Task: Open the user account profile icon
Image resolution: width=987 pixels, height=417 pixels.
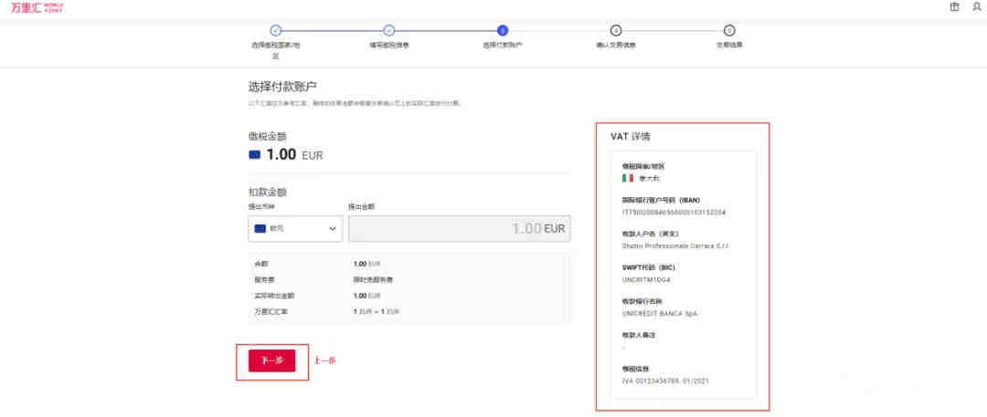Action: 977,7
